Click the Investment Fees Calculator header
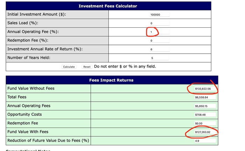 [x=108, y=6]
